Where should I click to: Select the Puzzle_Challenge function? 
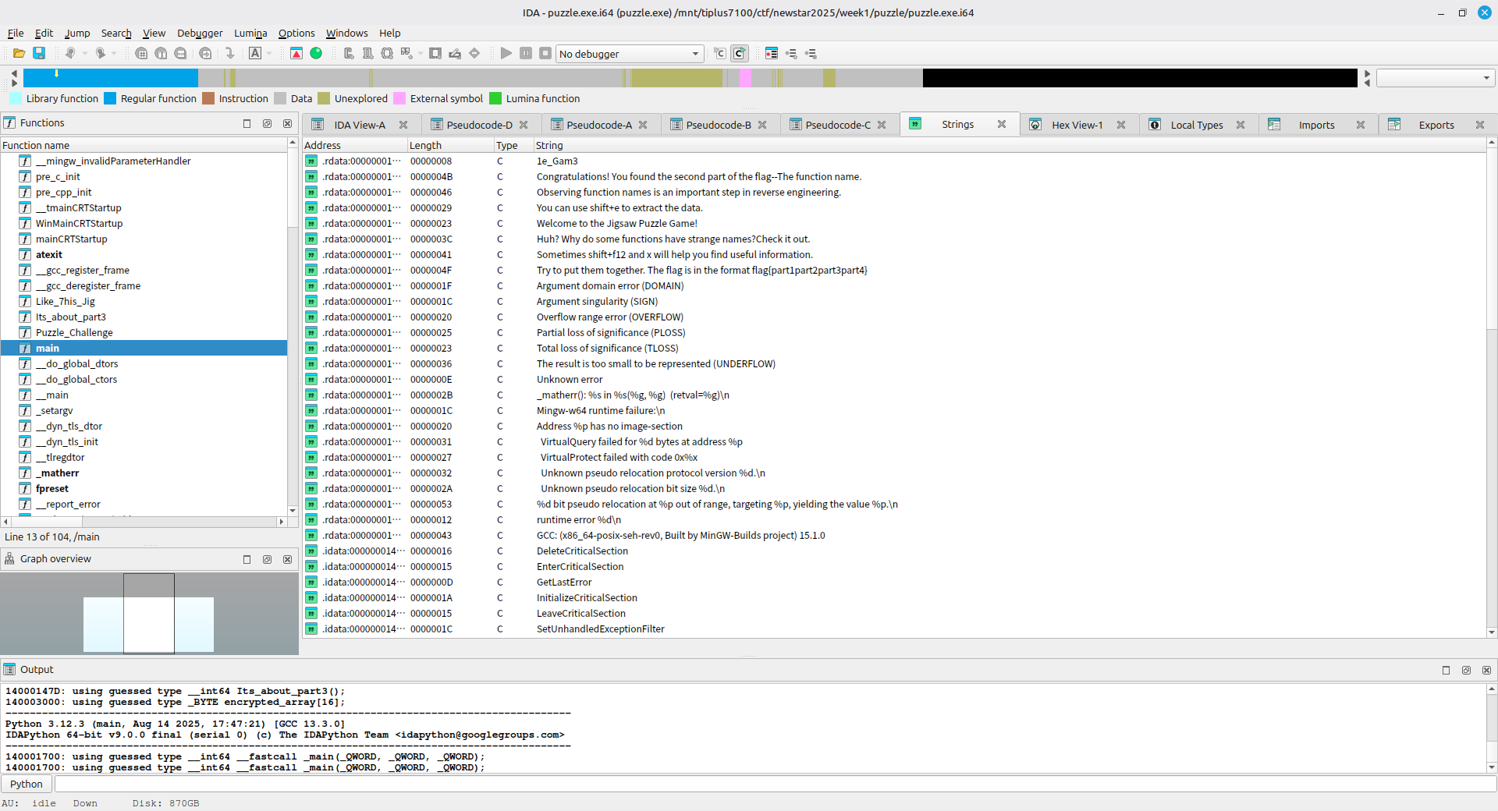click(x=74, y=332)
